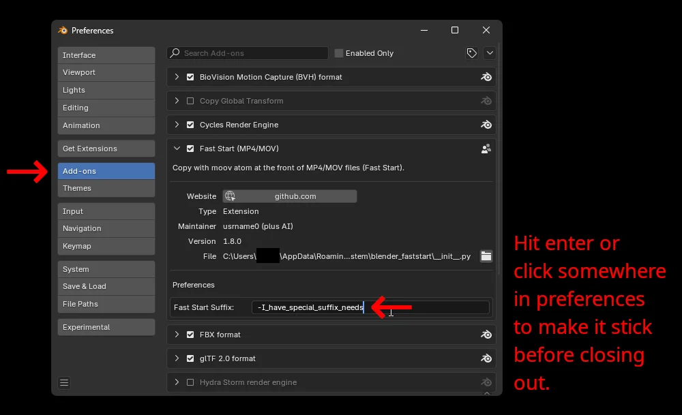The width and height of the screenshot is (682, 415).
Task: Click the search magnifier icon
Action: click(175, 53)
